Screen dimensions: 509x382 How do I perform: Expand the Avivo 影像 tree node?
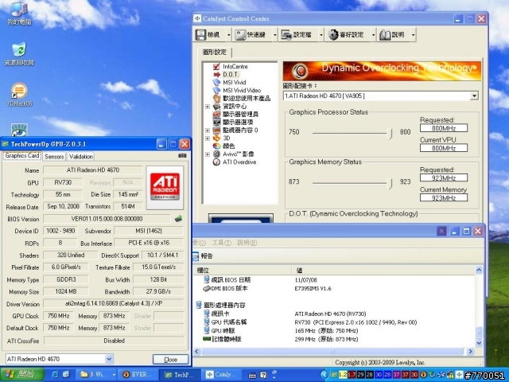pos(208,154)
